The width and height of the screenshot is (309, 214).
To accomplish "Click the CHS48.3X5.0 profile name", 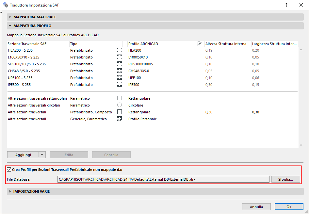I will click(138, 71).
